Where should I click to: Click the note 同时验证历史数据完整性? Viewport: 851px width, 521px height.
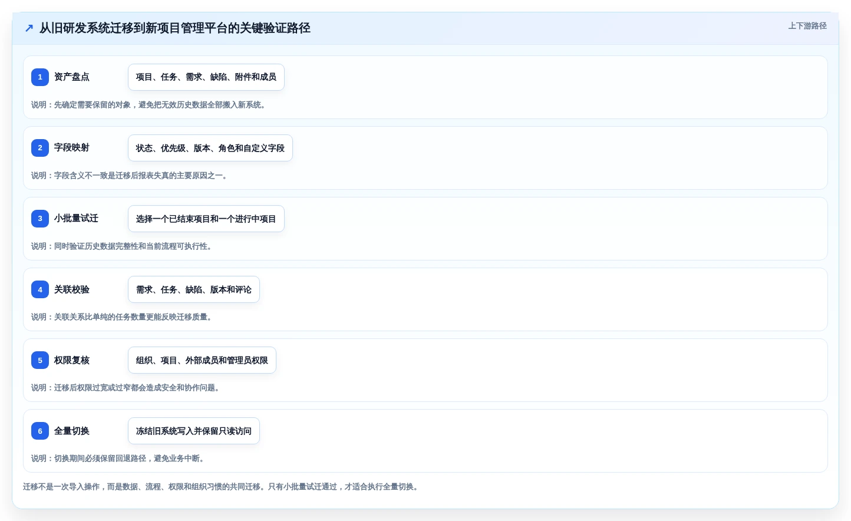(123, 246)
